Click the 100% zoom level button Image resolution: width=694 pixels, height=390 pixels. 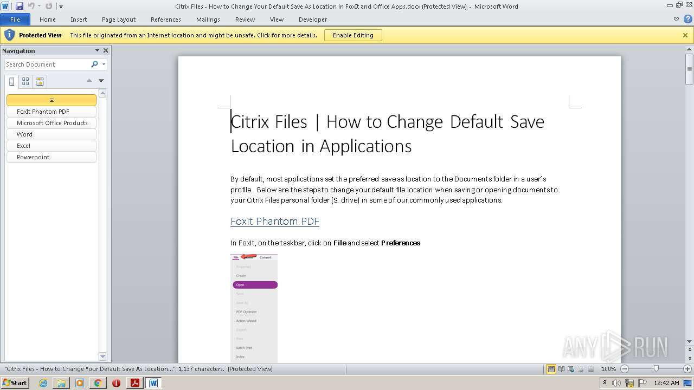[608, 369]
